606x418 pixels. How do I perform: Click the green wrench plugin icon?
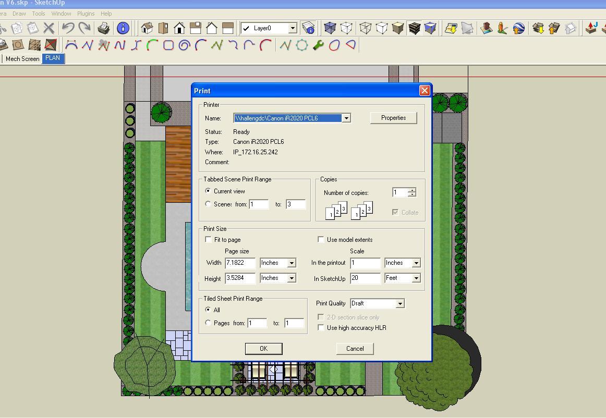(318, 45)
